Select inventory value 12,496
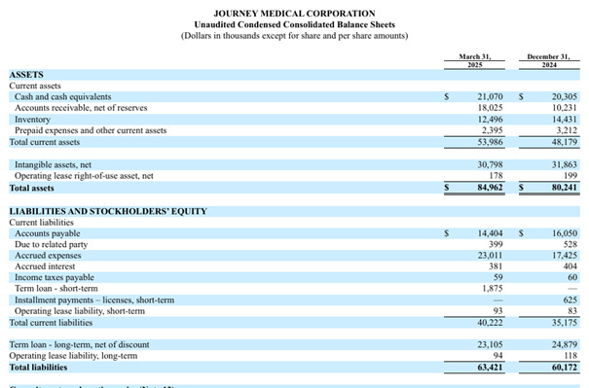Viewport: 589px width, 388px height. tap(490, 120)
